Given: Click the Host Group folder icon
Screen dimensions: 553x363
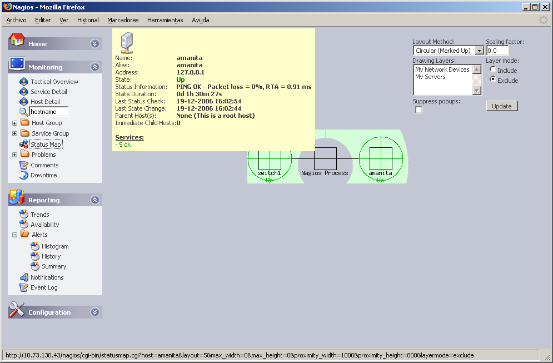Looking at the screenshot, I should coord(25,122).
